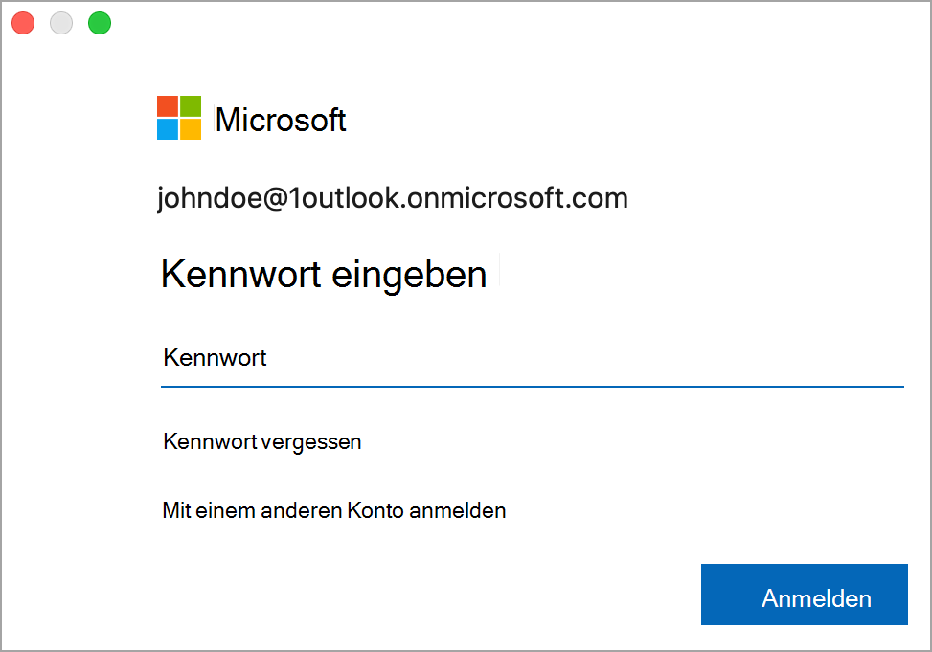The width and height of the screenshot is (932, 652).
Task: Zoom the window with the green button
Action: (100, 23)
